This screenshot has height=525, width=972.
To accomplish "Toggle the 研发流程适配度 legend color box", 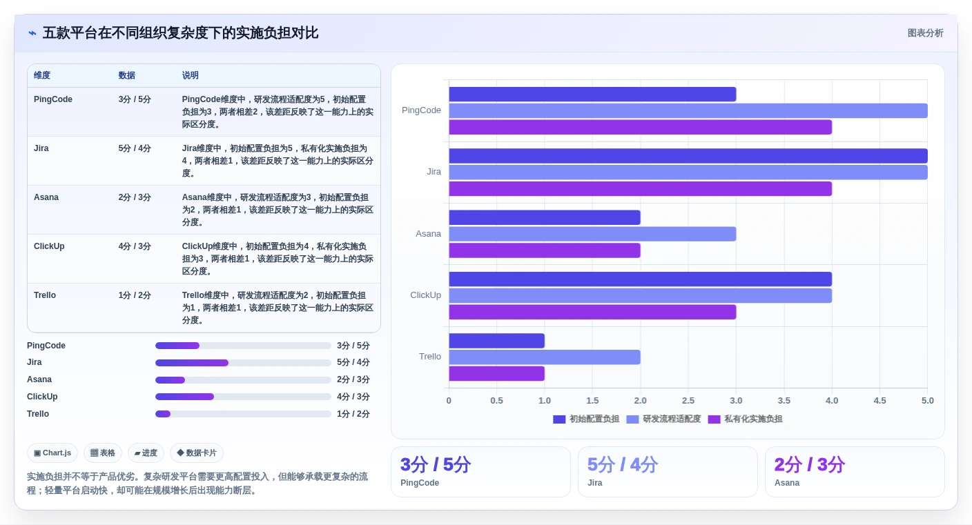I will pos(632,419).
